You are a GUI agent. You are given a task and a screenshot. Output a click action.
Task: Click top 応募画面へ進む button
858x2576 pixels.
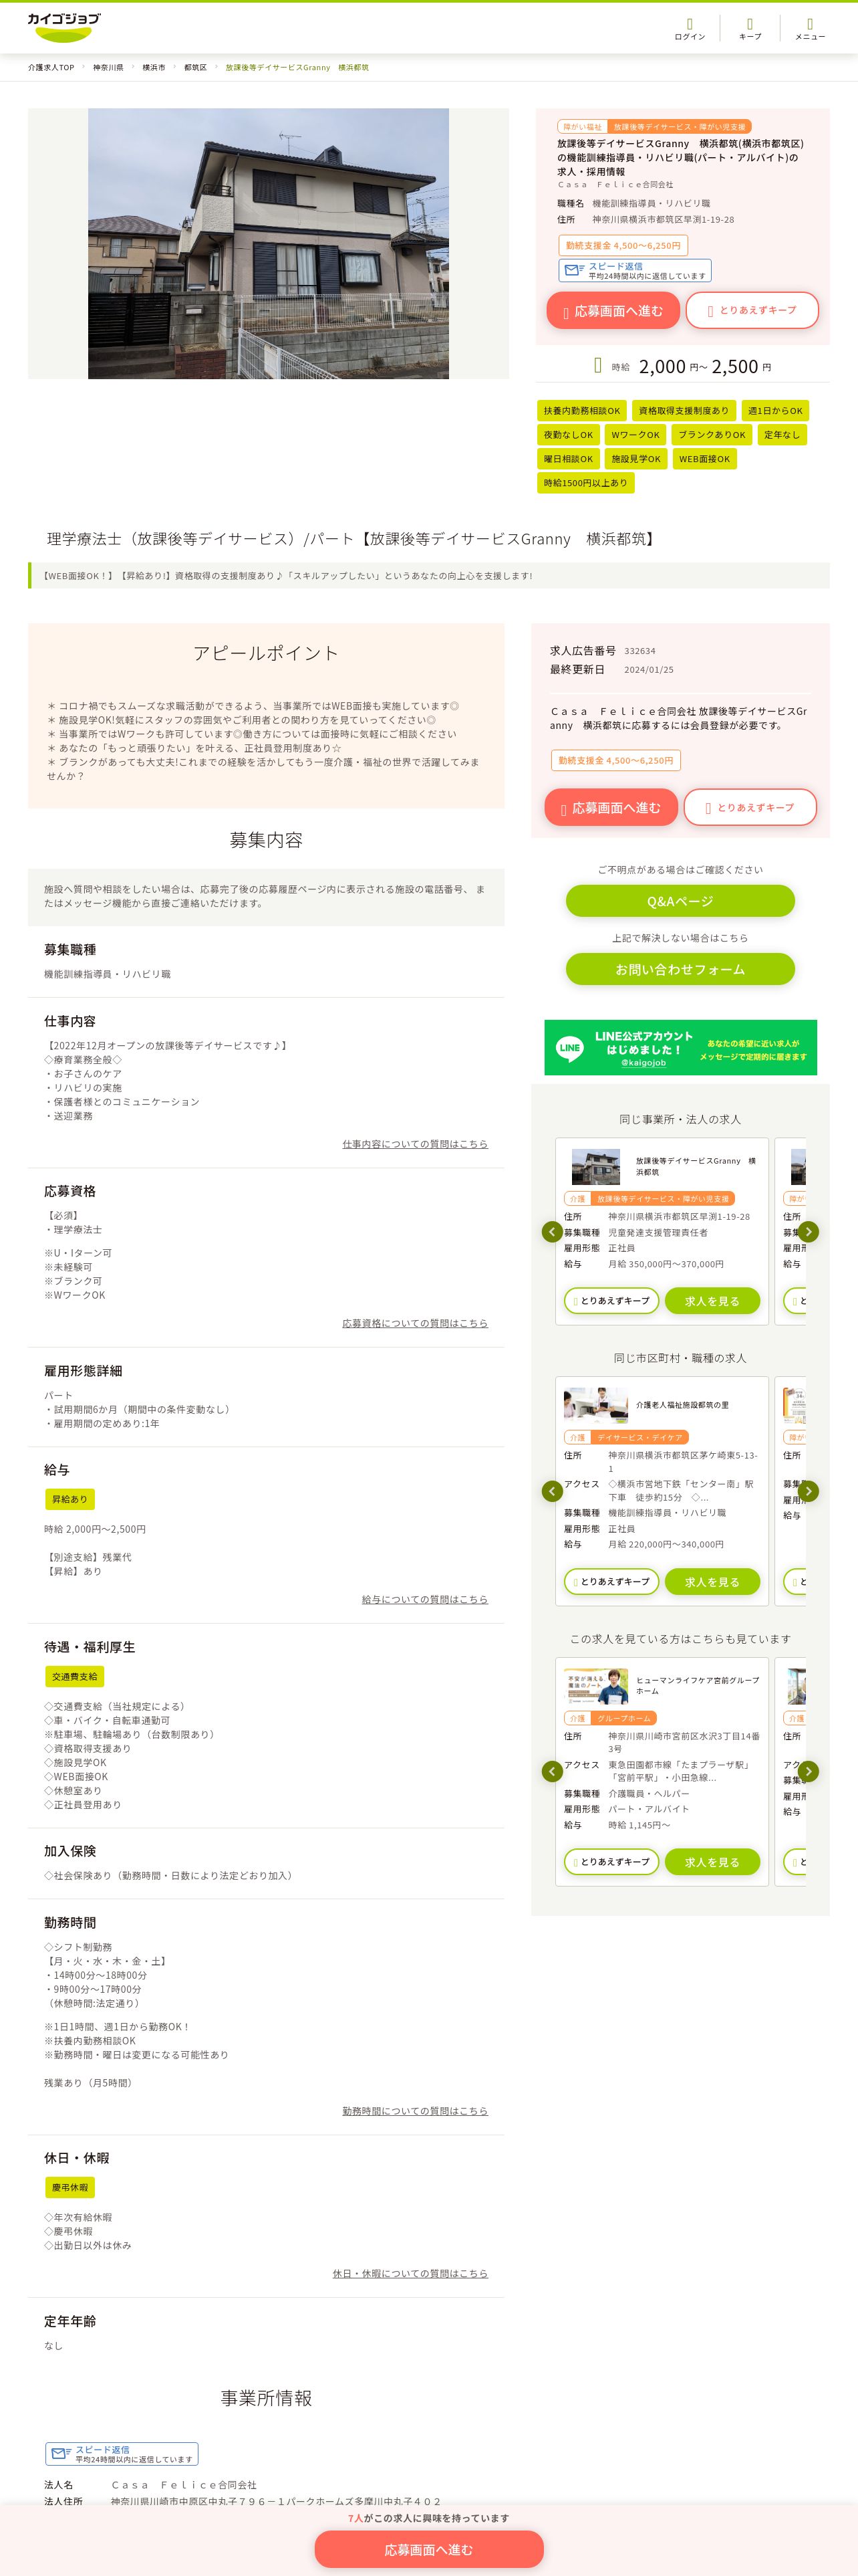pyautogui.click(x=612, y=311)
